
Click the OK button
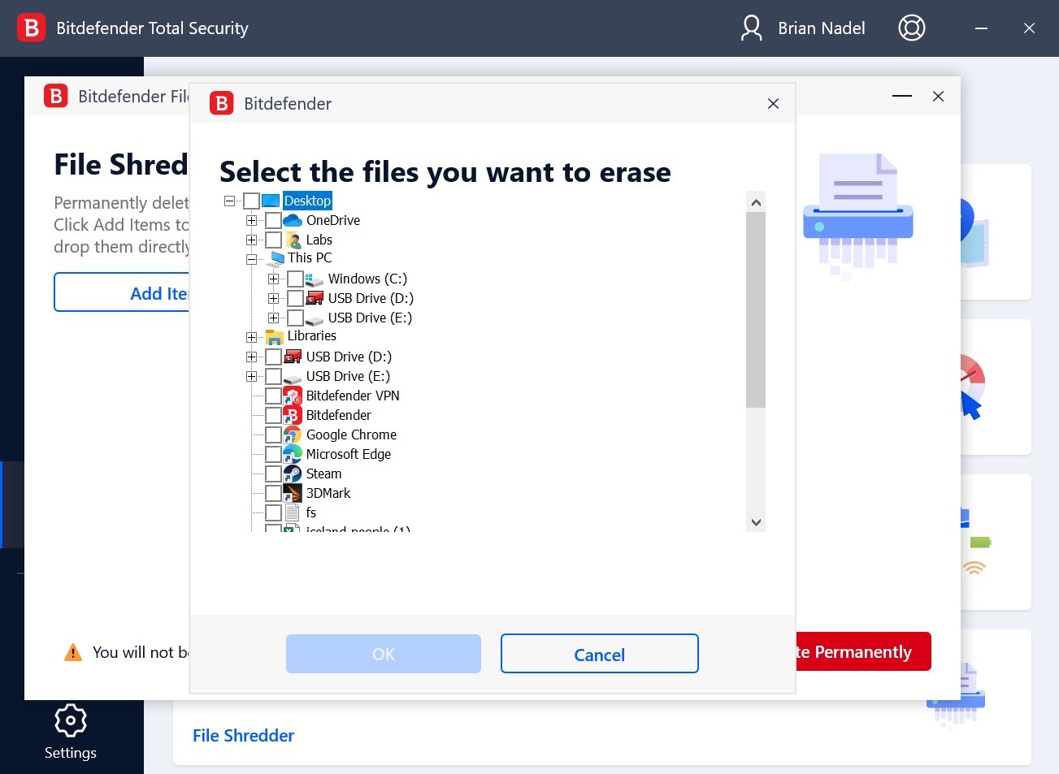(384, 654)
